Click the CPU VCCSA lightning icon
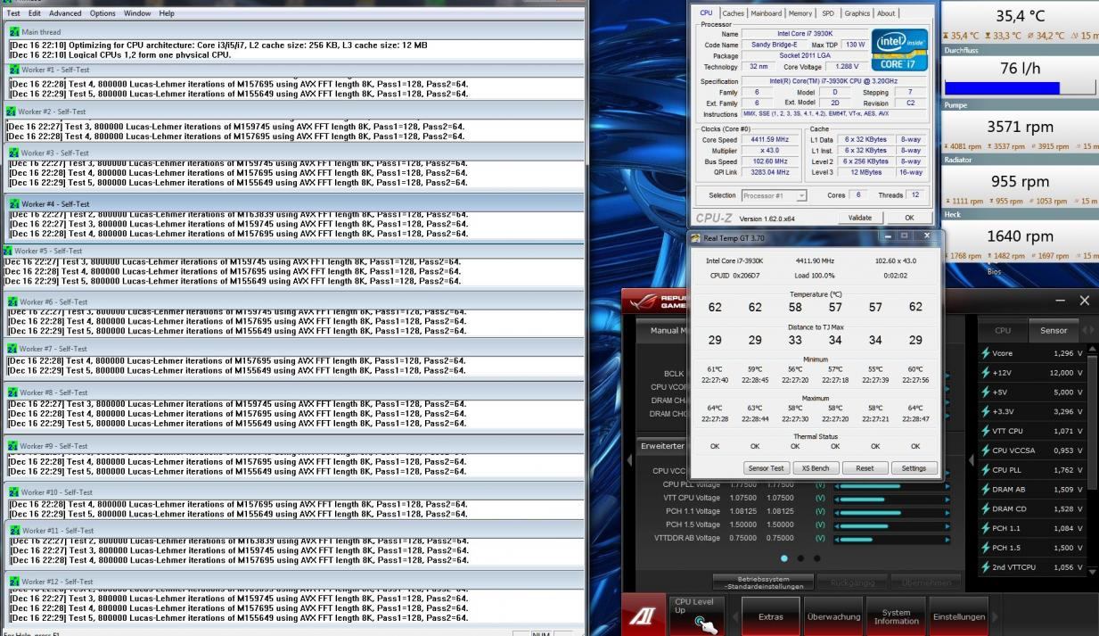This screenshot has width=1099, height=636. (986, 450)
